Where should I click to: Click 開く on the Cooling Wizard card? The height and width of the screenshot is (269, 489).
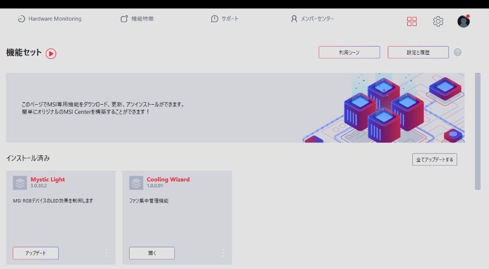click(152, 253)
